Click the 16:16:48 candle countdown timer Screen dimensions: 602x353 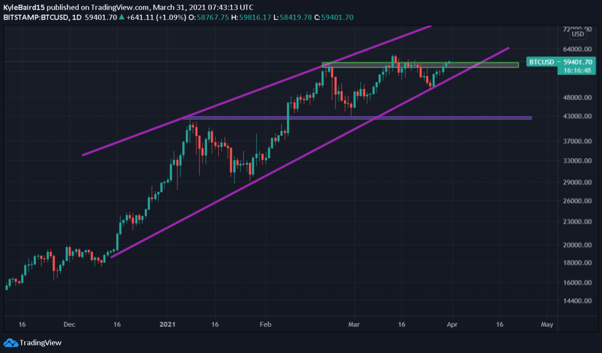[577, 70]
